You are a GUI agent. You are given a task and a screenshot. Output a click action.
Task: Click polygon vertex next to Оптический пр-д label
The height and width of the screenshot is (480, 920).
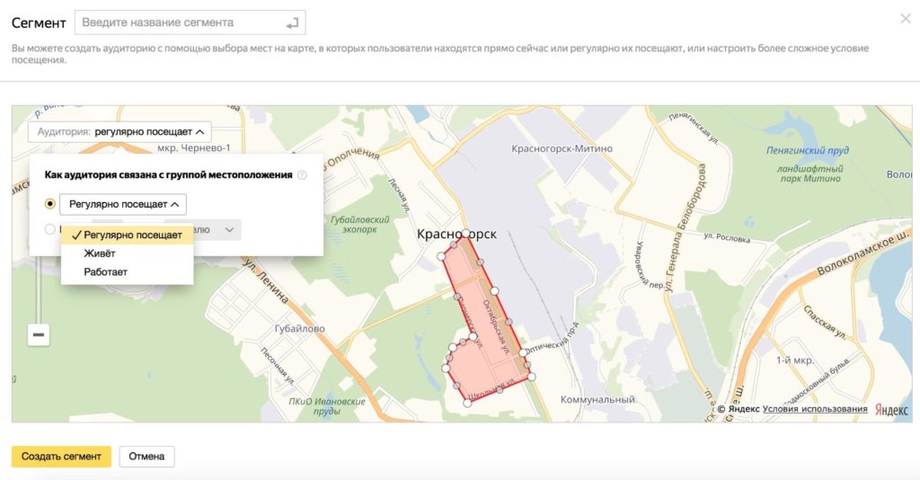(524, 351)
